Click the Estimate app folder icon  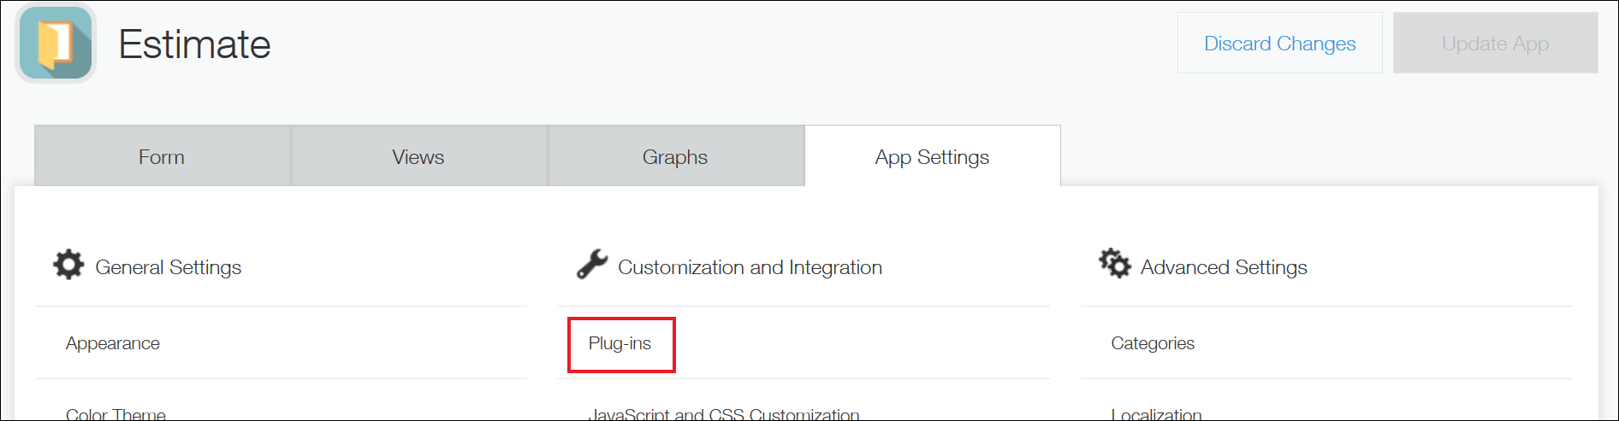[x=56, y=44]
